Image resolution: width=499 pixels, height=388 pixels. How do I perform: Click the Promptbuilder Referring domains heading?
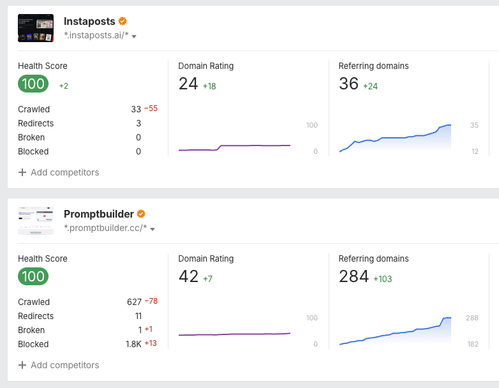[x=374, y=258]
